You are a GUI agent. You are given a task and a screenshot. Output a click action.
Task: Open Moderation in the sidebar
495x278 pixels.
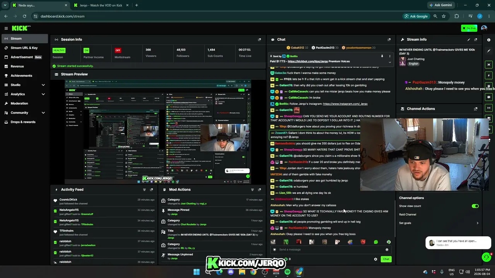click(x=25, y=103)
